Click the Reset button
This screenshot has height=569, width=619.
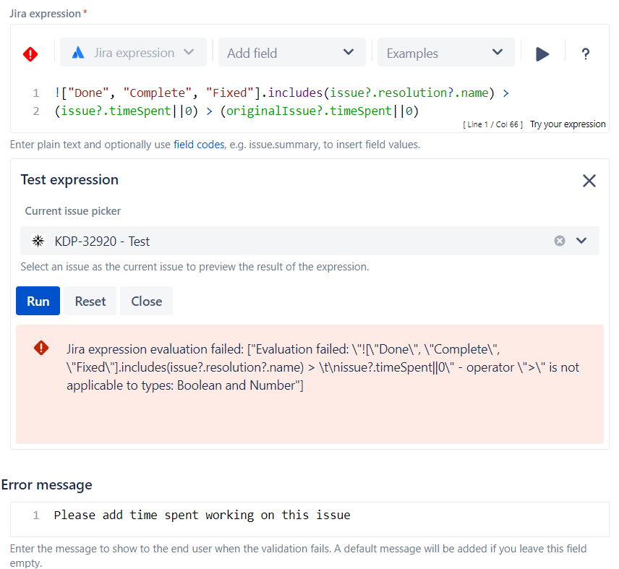coord(90,301)
